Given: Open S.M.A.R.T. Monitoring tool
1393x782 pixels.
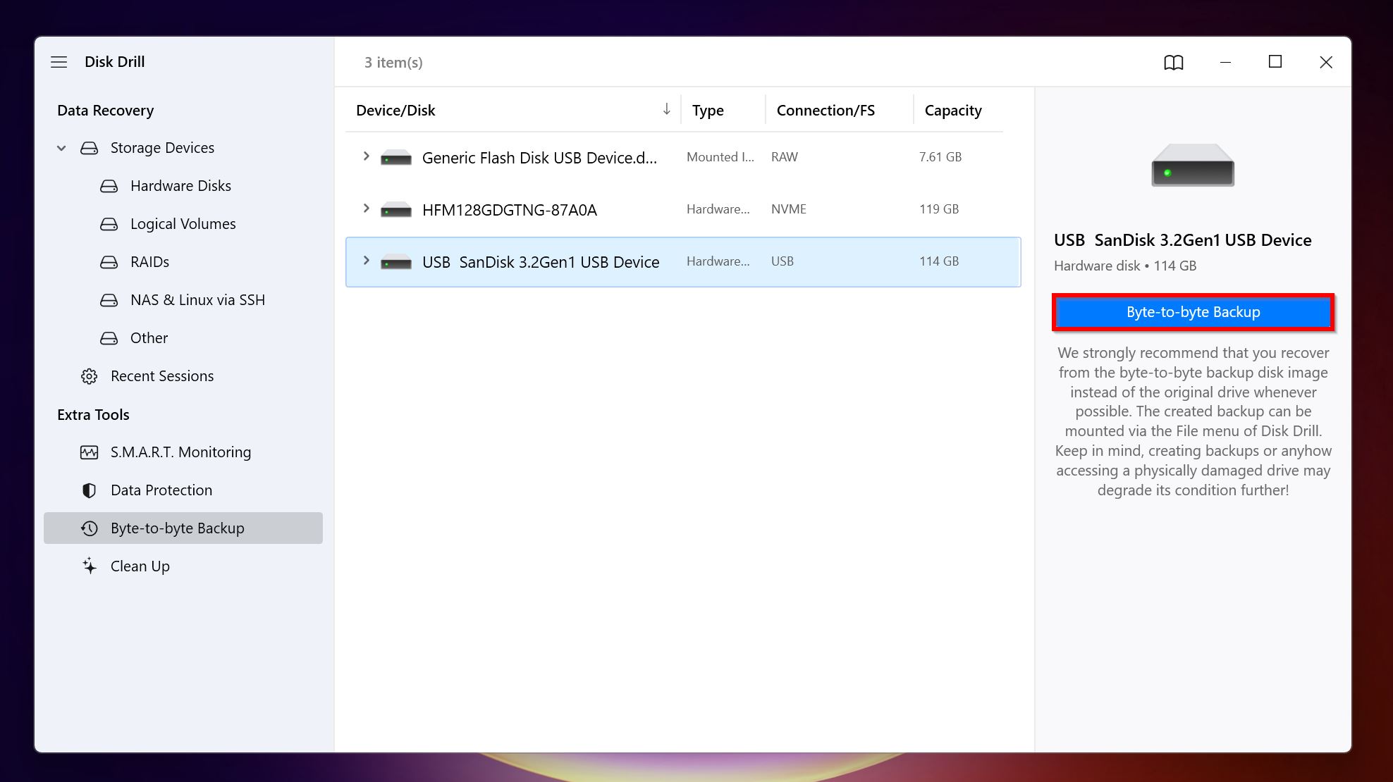Looking at the screenshot, I should pos(180,452).
